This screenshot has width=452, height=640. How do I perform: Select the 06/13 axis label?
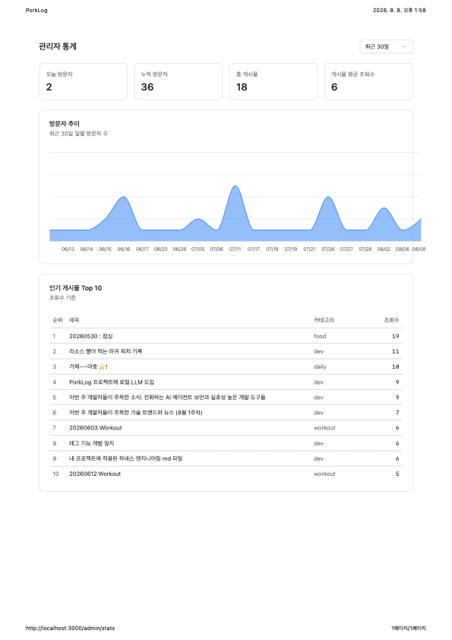[x=68, y=249]
